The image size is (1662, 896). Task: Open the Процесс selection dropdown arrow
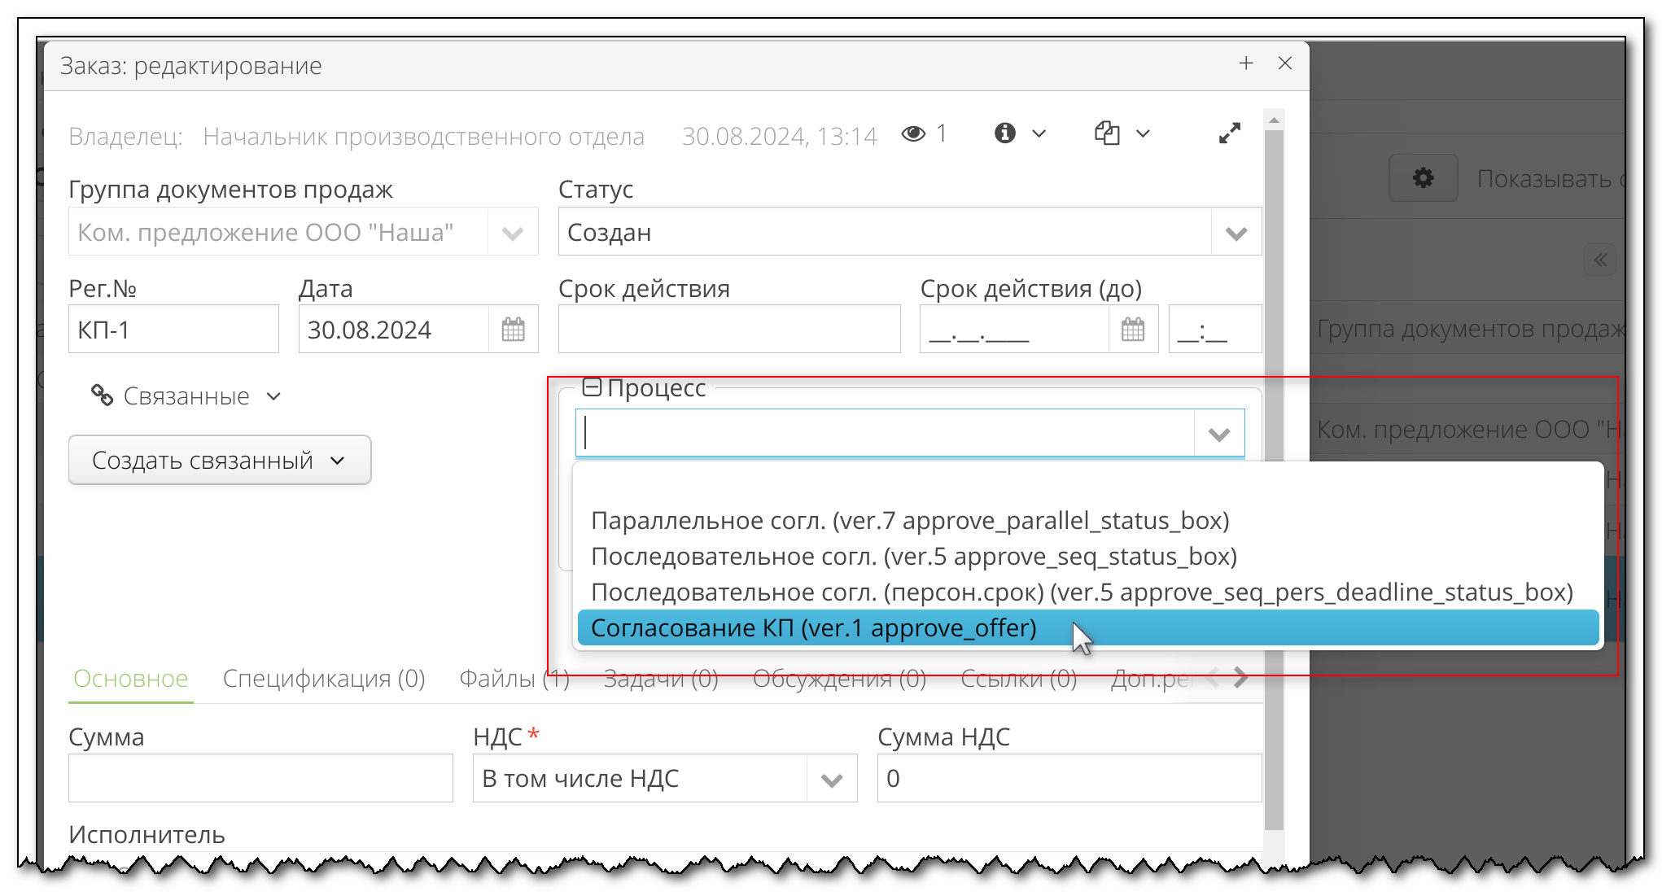(x=1218, y=432)
